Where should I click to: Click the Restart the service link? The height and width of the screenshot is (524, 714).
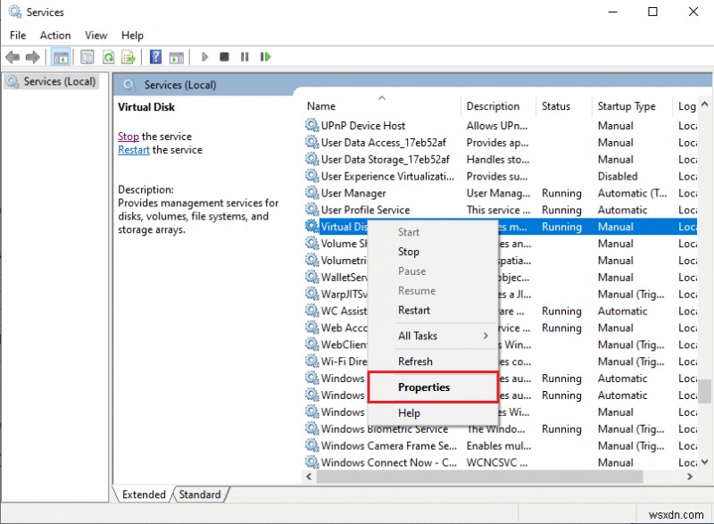133,149
